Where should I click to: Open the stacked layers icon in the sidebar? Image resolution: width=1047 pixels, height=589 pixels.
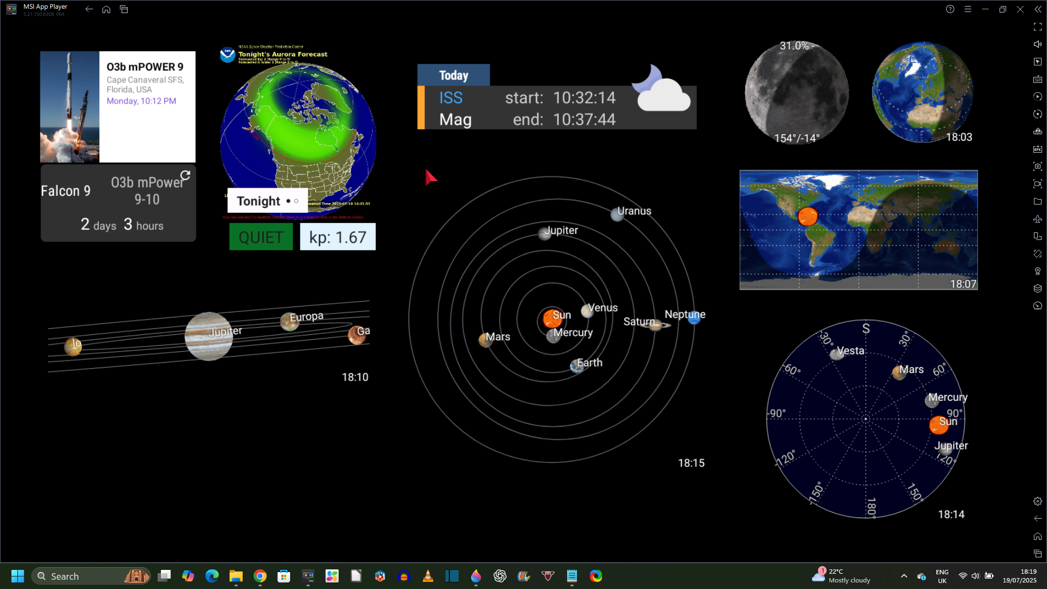tap(1038, 289)
